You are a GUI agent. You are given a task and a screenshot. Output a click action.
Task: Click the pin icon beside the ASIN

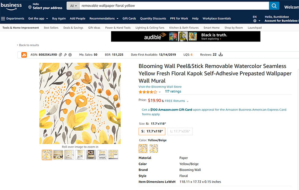(x=65, y=54)
